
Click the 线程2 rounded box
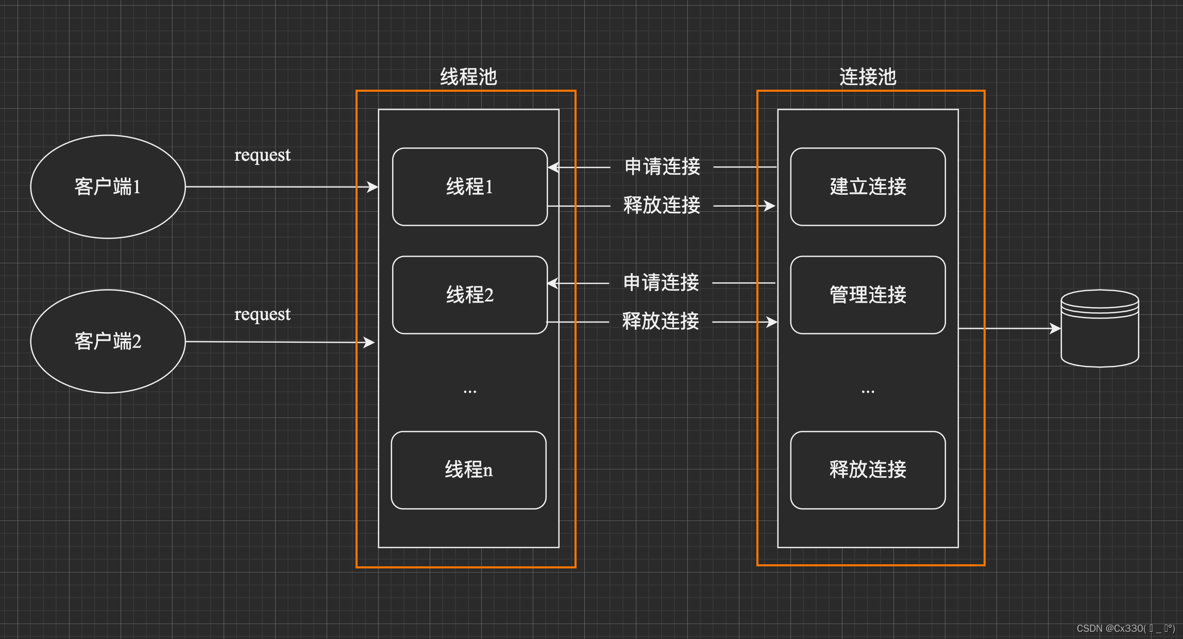[x=469, y=295]
